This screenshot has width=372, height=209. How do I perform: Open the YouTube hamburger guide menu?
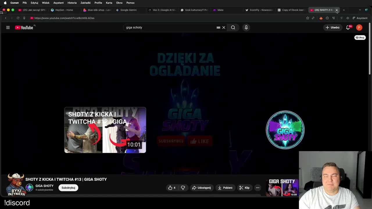coord(8,27)
